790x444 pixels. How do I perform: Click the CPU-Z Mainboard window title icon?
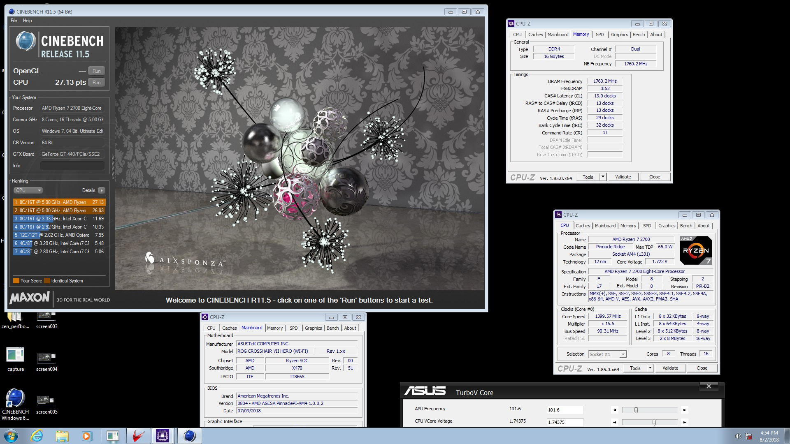click(x=205, y=317)
